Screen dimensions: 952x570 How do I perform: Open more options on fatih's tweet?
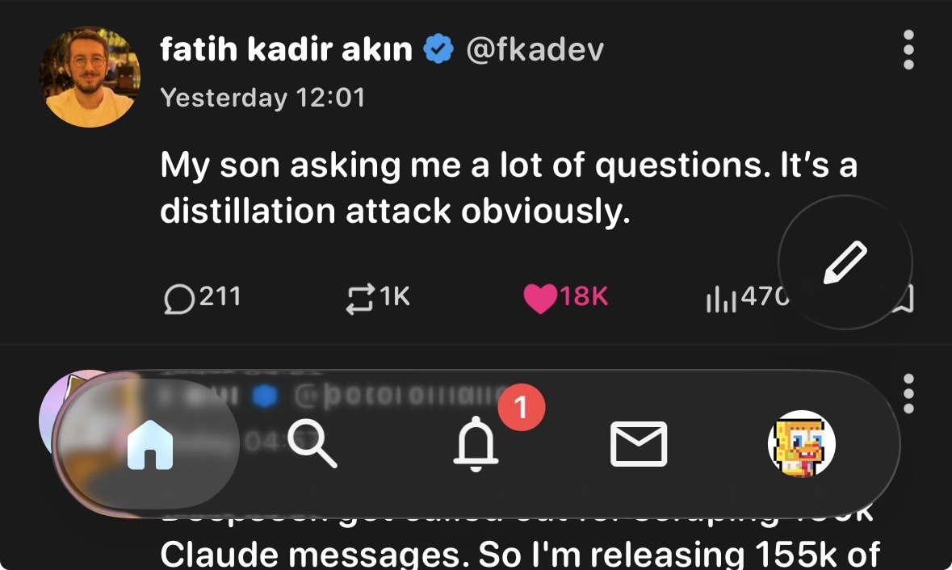click(x=908, y=50)
